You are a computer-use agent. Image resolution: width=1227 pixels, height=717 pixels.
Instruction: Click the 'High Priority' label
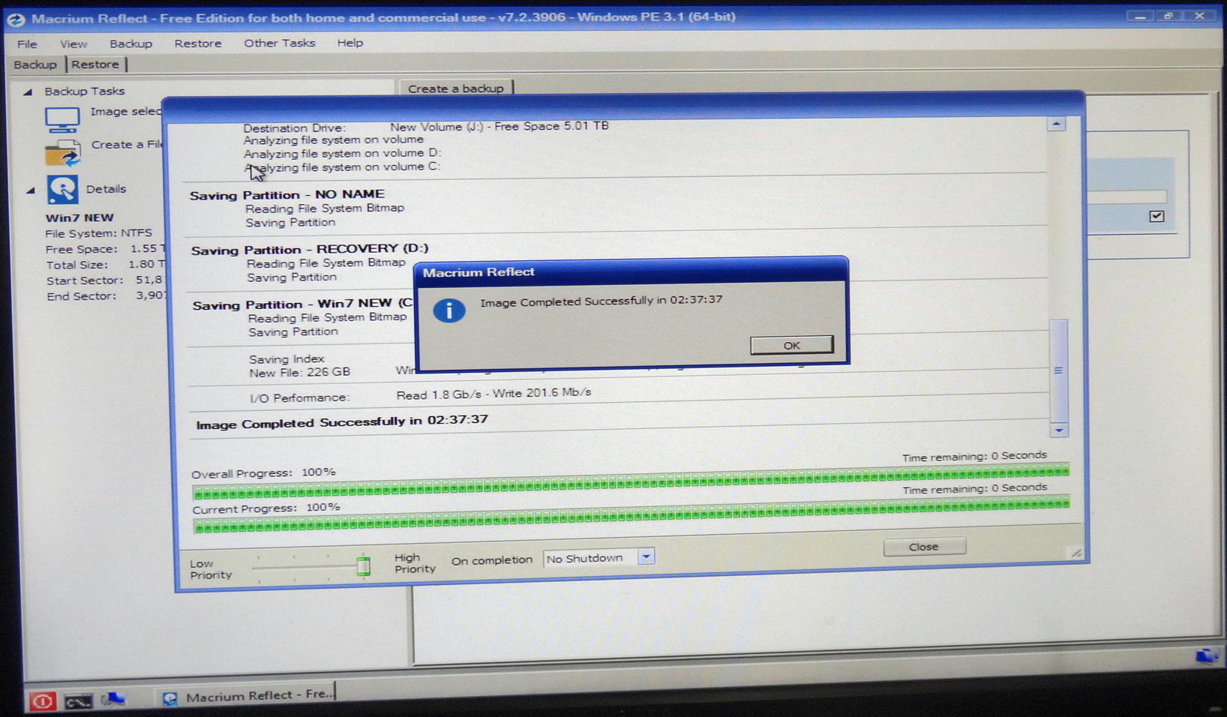(415, 563)
